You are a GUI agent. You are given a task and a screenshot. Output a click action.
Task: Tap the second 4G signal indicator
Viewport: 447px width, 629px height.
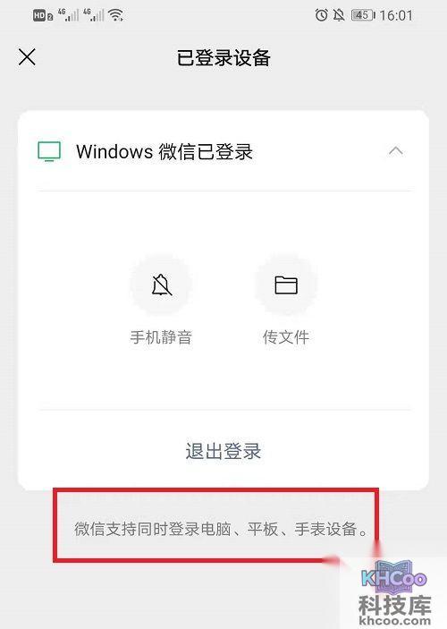(94, 15)
